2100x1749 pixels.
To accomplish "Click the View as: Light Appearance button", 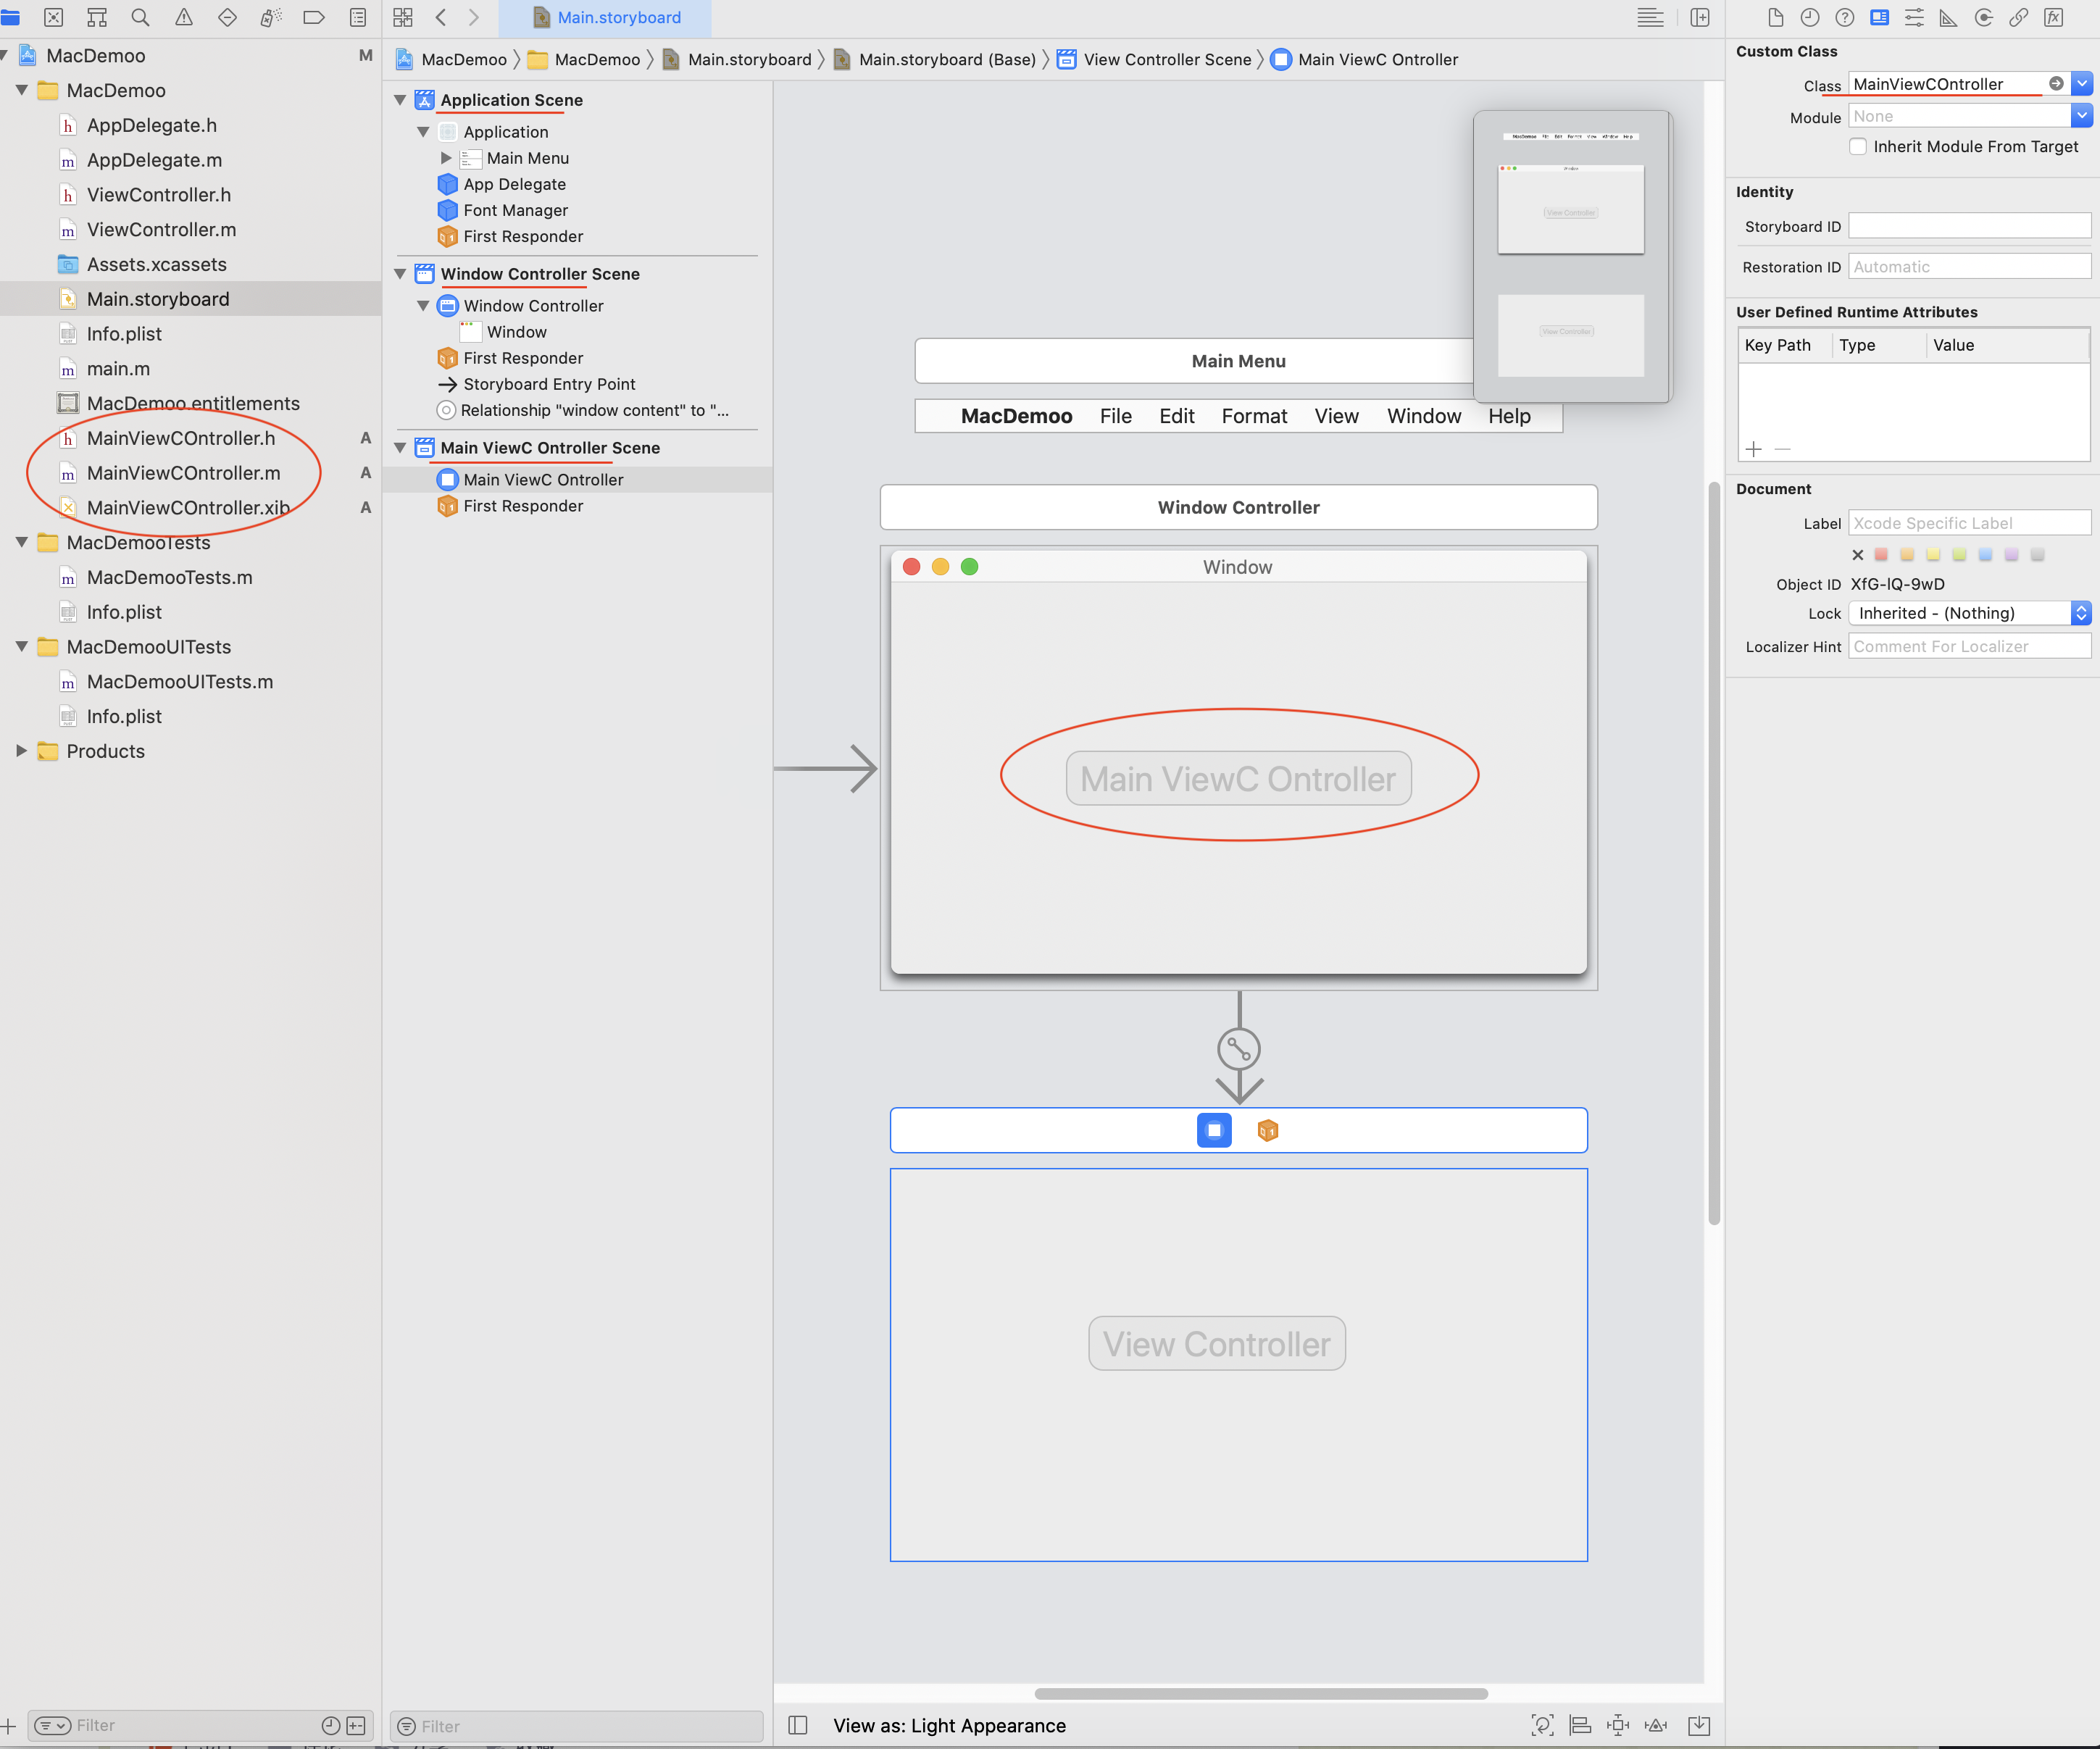I will 949,1725.
